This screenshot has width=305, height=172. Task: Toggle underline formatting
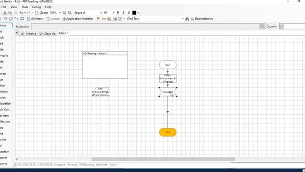[x=129, y=13]
